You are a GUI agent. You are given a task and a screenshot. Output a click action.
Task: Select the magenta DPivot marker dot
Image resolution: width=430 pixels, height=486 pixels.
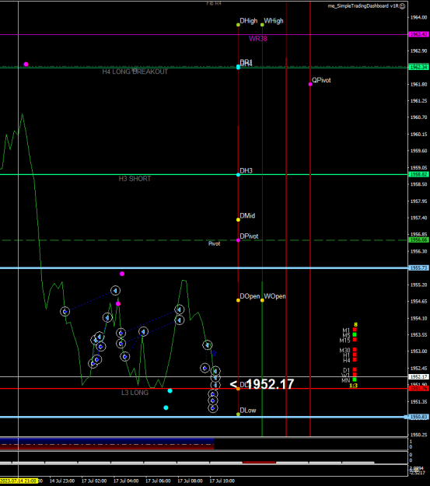point(238,240)
